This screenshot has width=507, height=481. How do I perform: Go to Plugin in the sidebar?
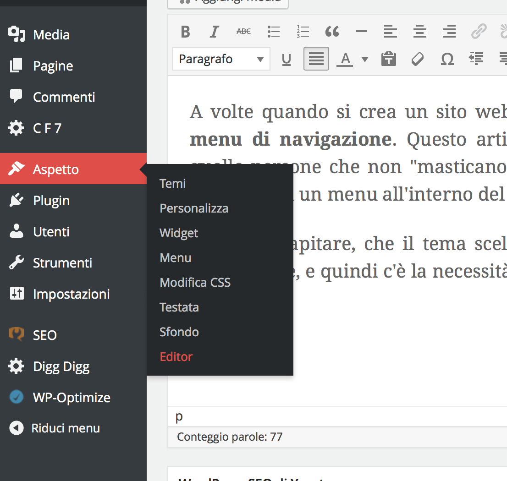[x=51, y=201]
